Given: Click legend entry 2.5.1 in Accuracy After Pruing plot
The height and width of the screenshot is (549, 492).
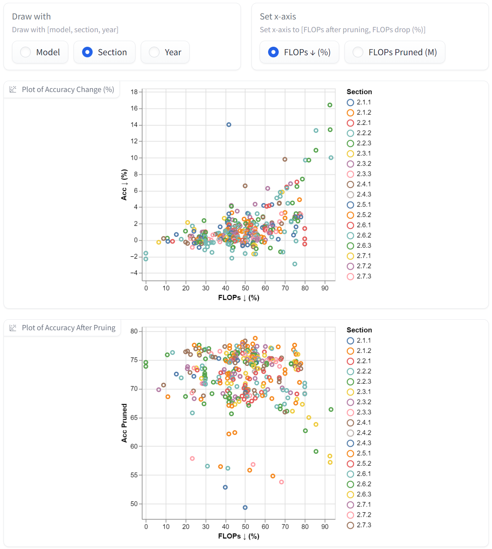Looking at the screenshot, I should 359,454.
